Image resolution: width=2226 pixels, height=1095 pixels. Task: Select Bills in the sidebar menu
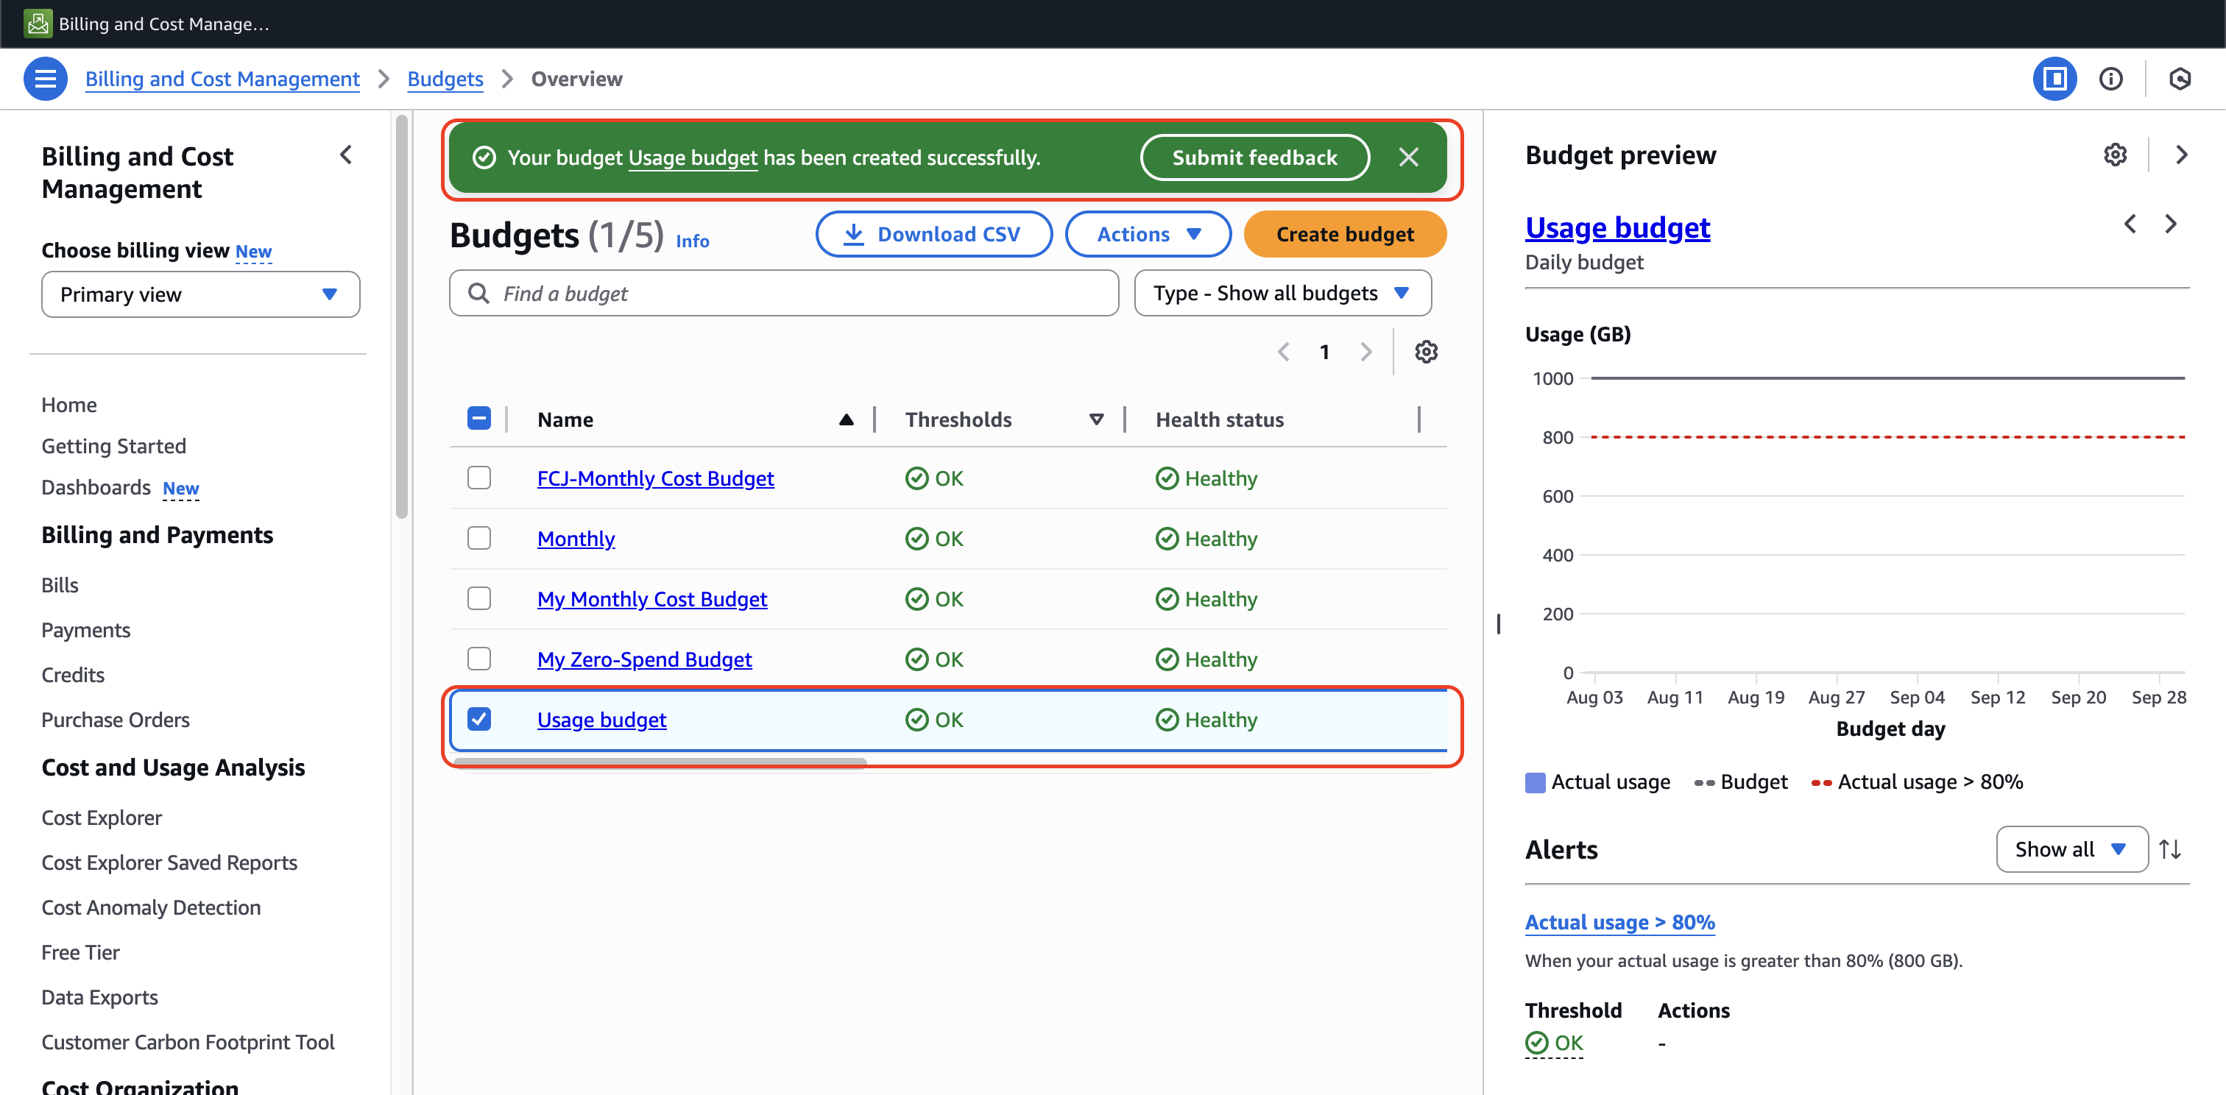60,584
